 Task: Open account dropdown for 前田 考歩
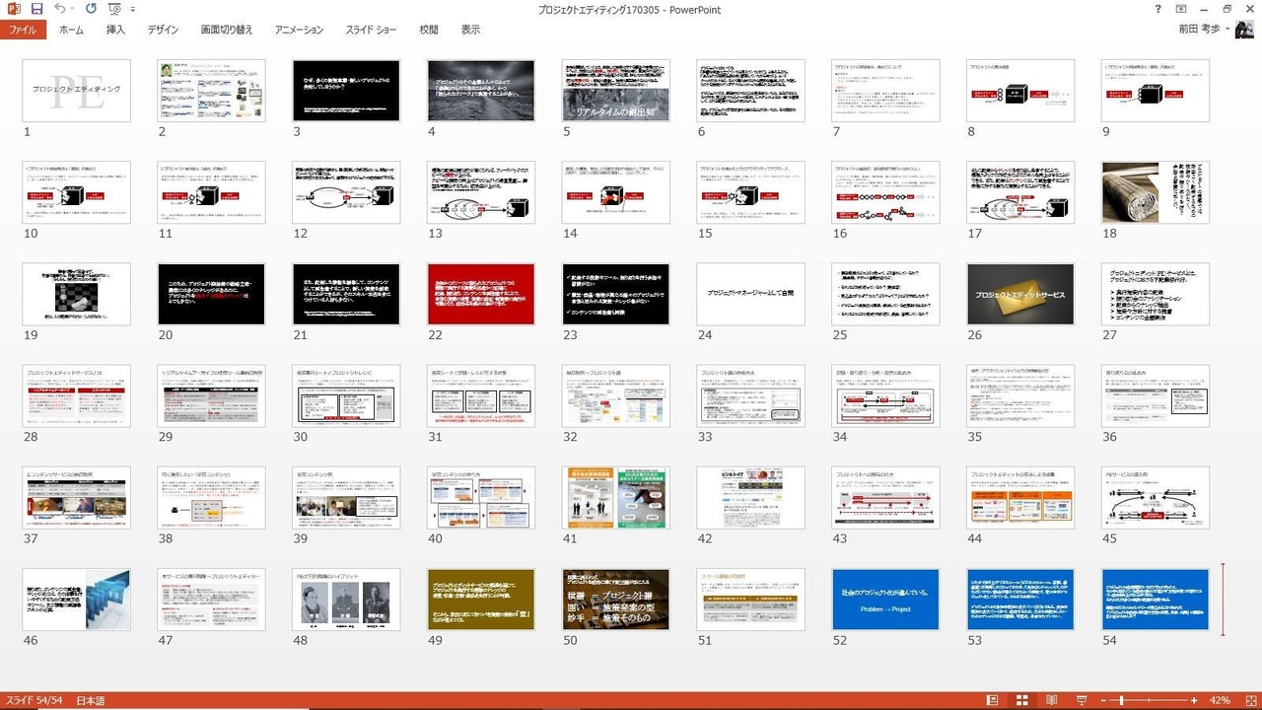1227,30
